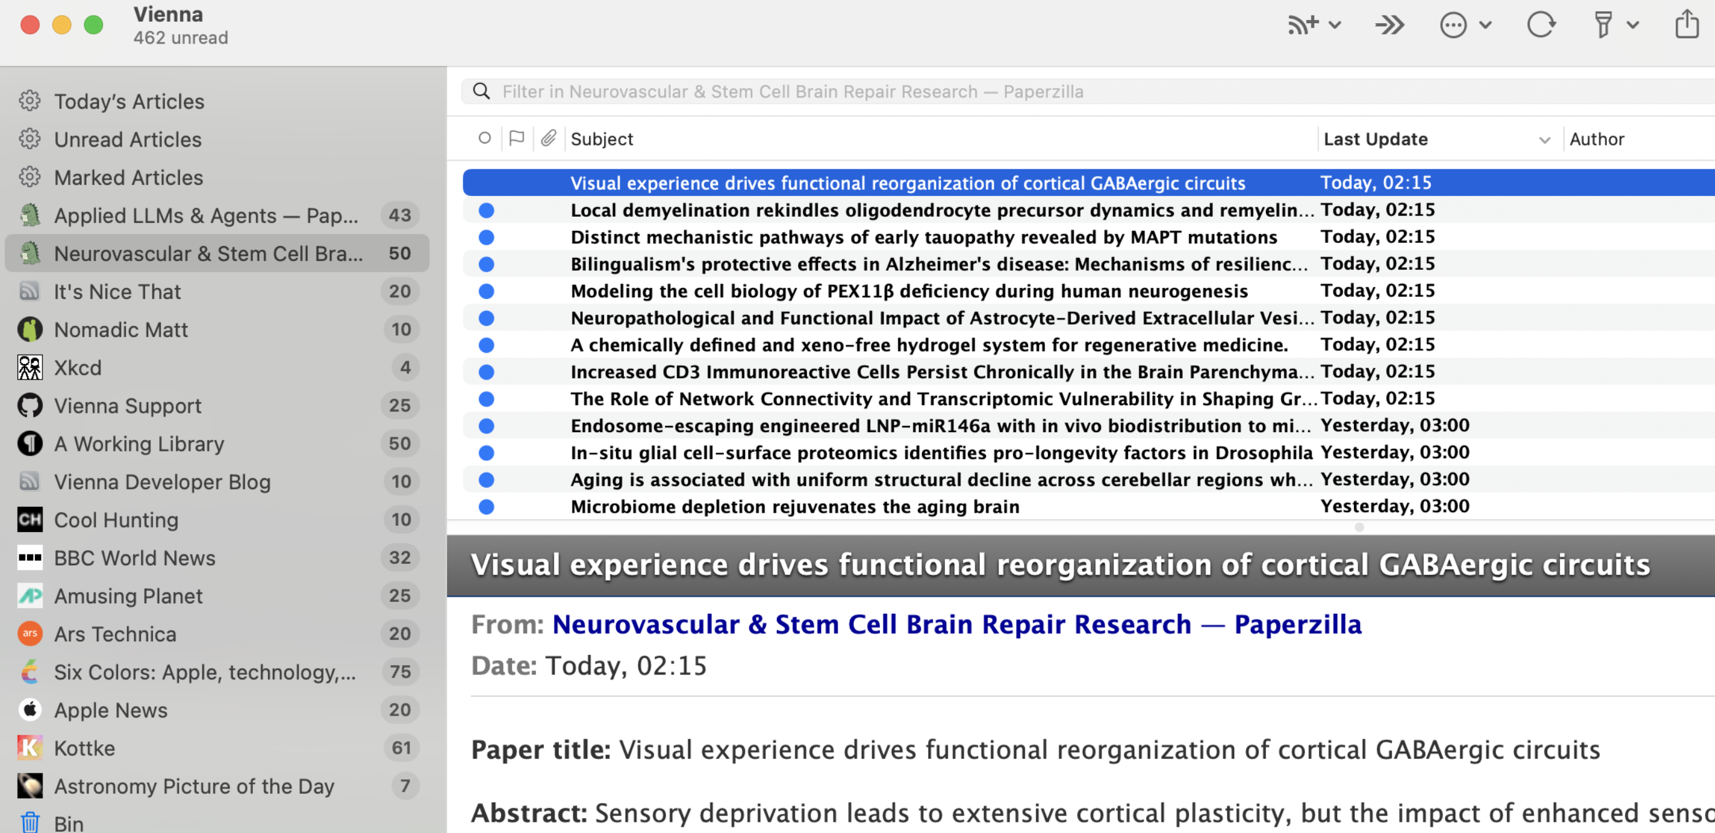
Task: Click the filter flashlight icon
Action: (1603, 24)
